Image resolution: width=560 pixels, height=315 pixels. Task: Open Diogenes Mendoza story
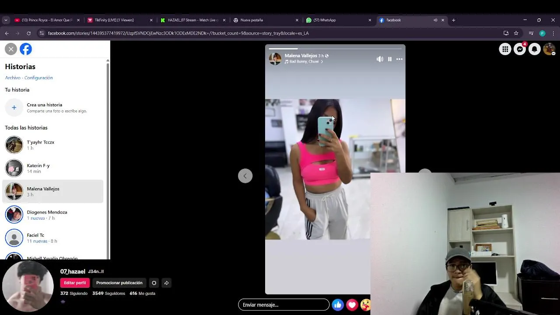point(53,215)
